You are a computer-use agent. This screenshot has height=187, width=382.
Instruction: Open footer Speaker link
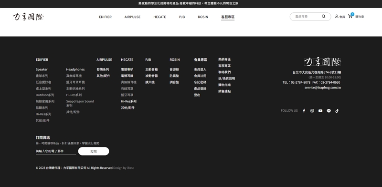pyautogui.click(x=42, y=69)
